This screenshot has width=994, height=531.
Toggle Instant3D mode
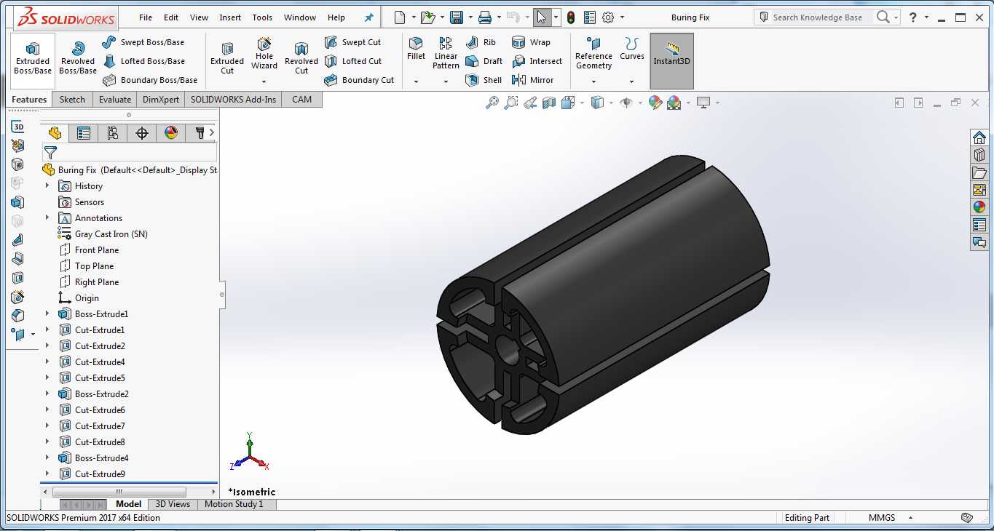pyautogui.click(x=671, y=61)
